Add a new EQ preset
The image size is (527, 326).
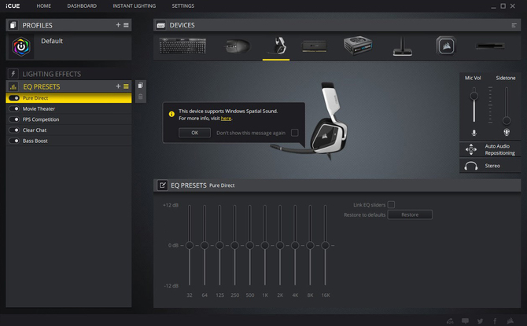click(118, 86)
